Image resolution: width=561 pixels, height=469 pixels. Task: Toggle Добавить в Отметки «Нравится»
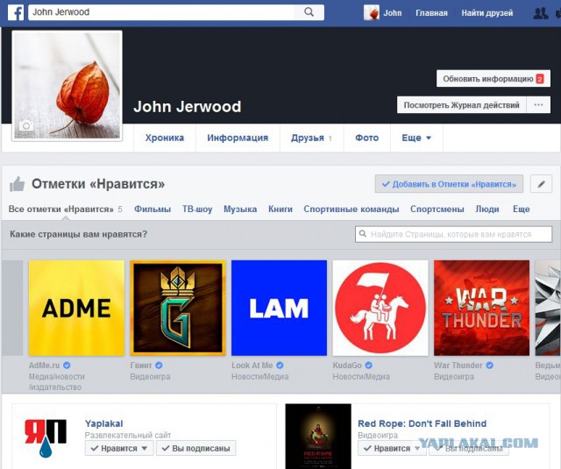449,184
